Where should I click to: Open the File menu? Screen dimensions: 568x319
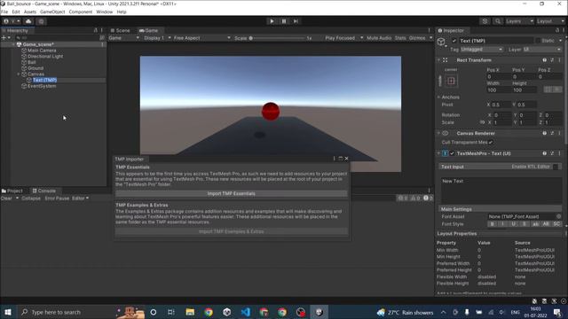[4, 12]
